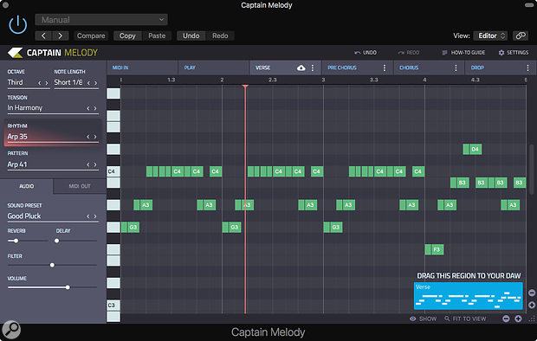The image size is (537, 341).
Task: Adjust the Filter slider
Action: point(52,265)
